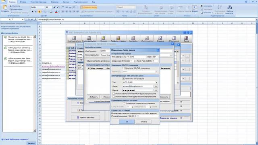Image resolution: width=258 pixels, height=145 pixels.
Task: Open Settings icon in AMS toolbar
Action: tap(133, 39)
